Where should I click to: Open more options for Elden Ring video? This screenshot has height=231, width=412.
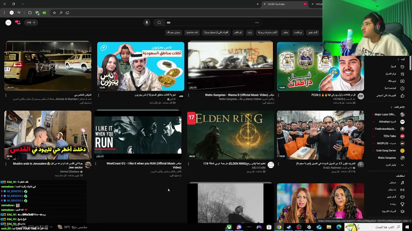188,164
